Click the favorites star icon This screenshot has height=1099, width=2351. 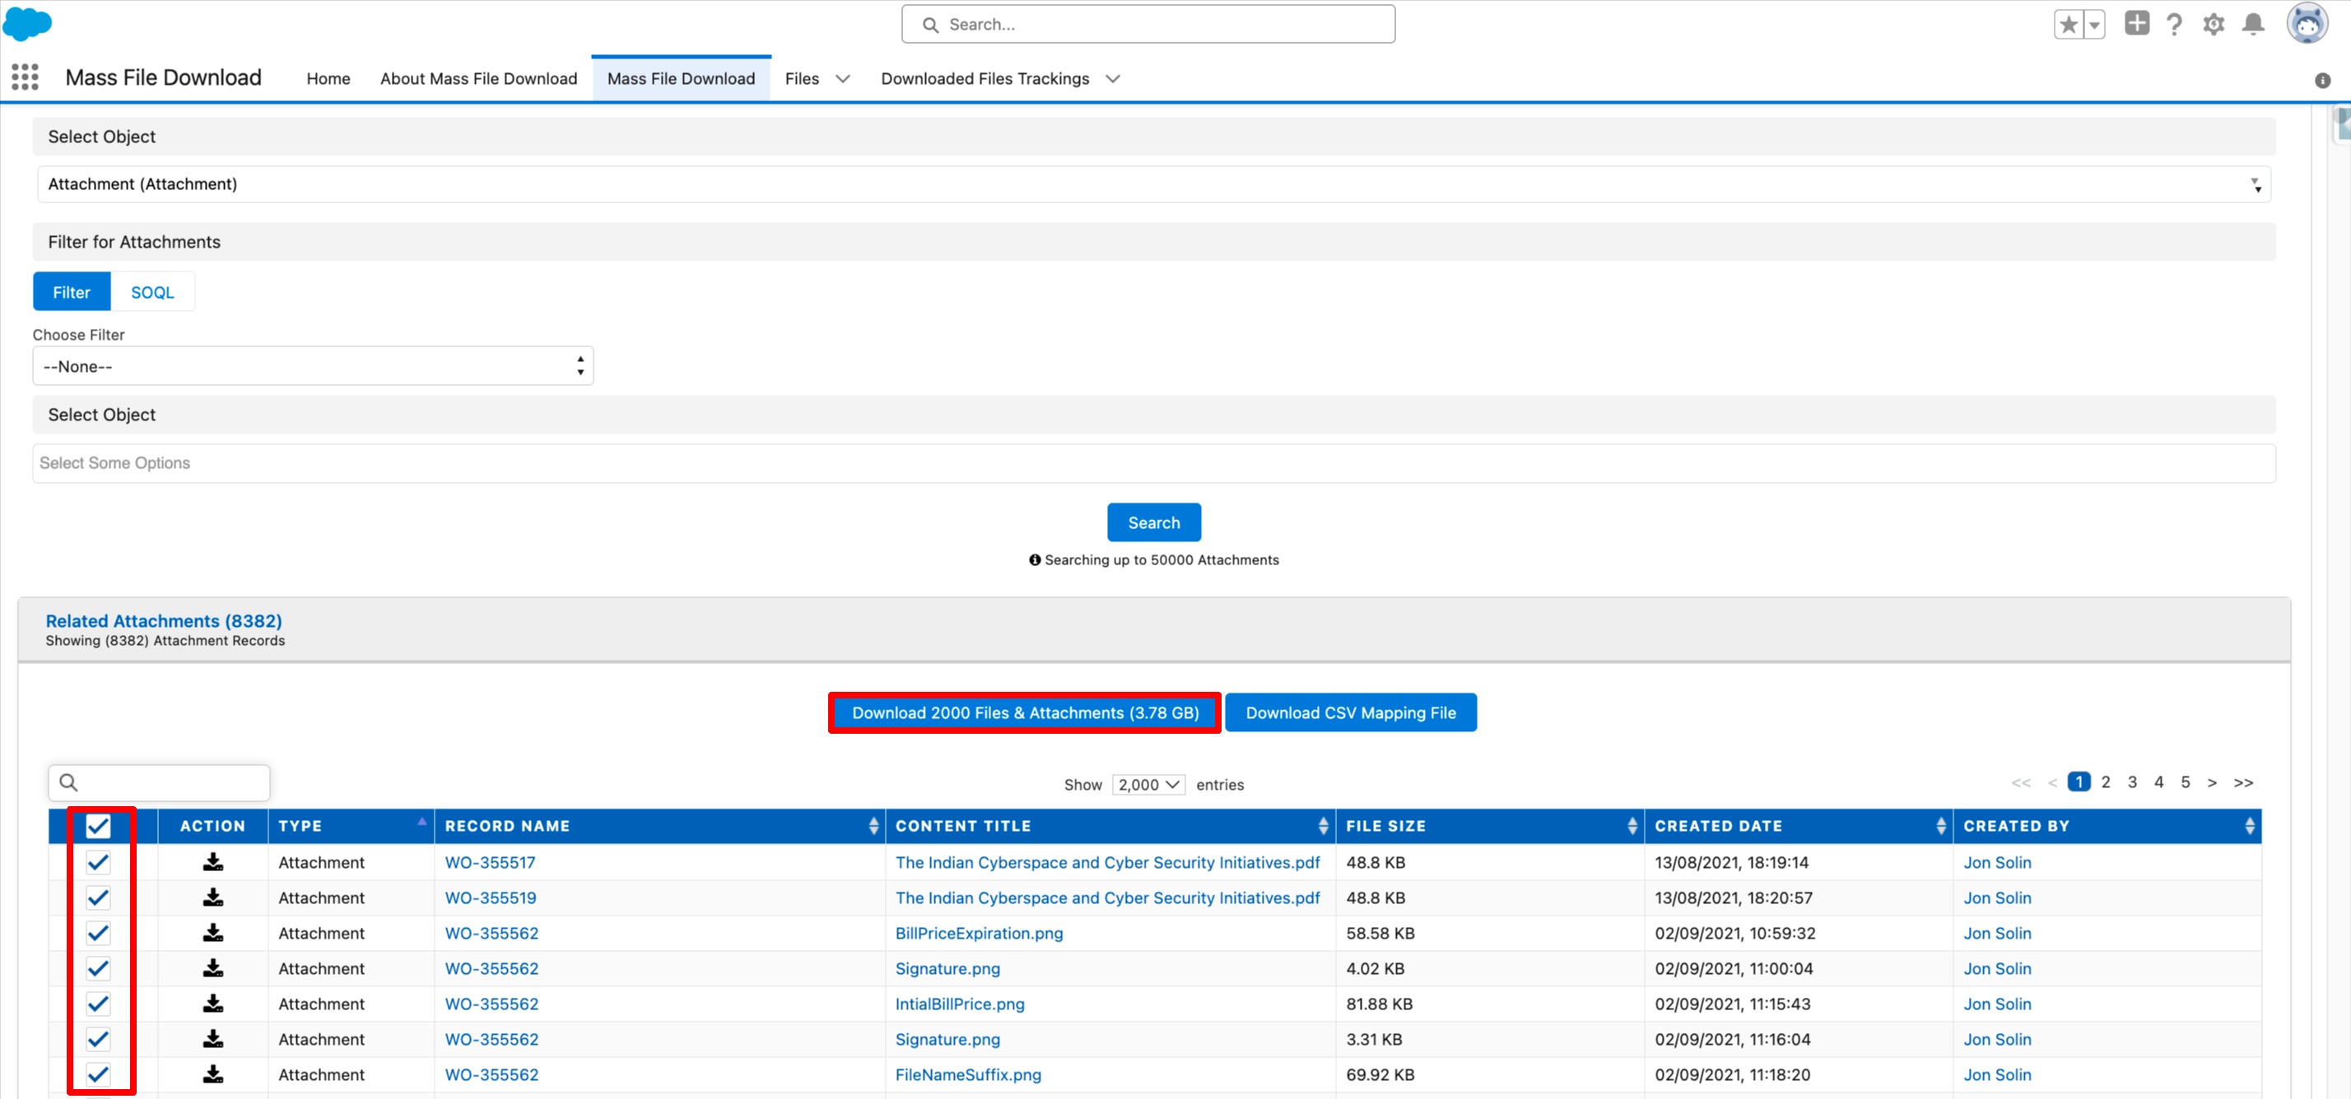[2068, 25]
